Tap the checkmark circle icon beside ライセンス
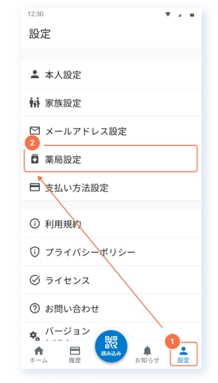 tap(34, 280)
